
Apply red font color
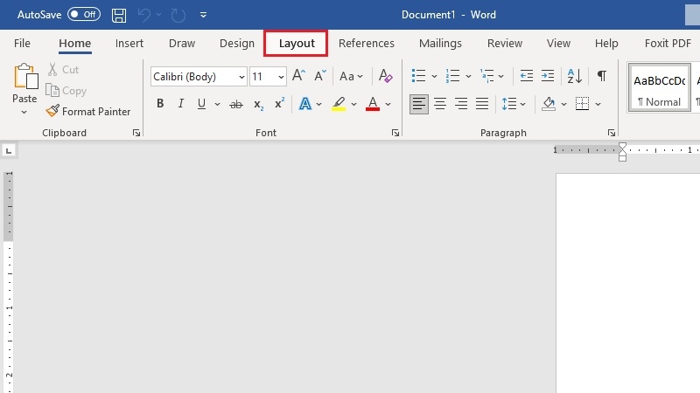(x=373, y=104)
